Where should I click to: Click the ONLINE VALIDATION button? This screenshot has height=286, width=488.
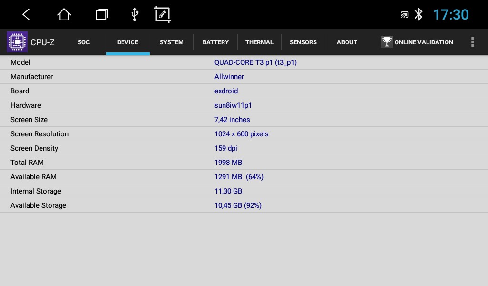click(417, 42)
